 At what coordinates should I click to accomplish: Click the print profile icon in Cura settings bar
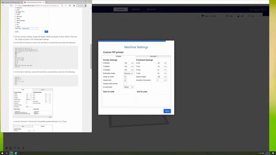[203, 16]
